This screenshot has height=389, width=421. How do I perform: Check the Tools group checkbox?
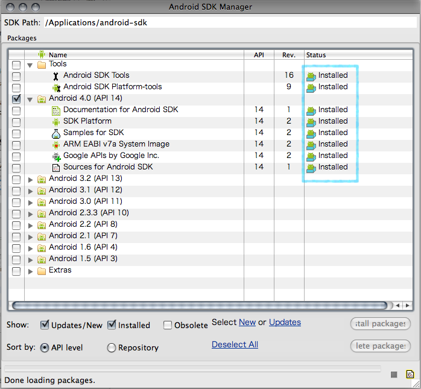click(16, 65)
